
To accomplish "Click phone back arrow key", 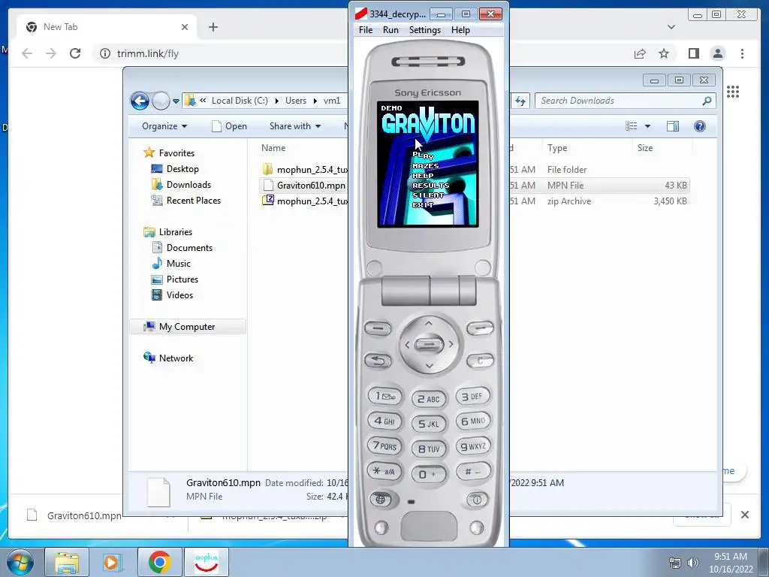I will (378, 361).
